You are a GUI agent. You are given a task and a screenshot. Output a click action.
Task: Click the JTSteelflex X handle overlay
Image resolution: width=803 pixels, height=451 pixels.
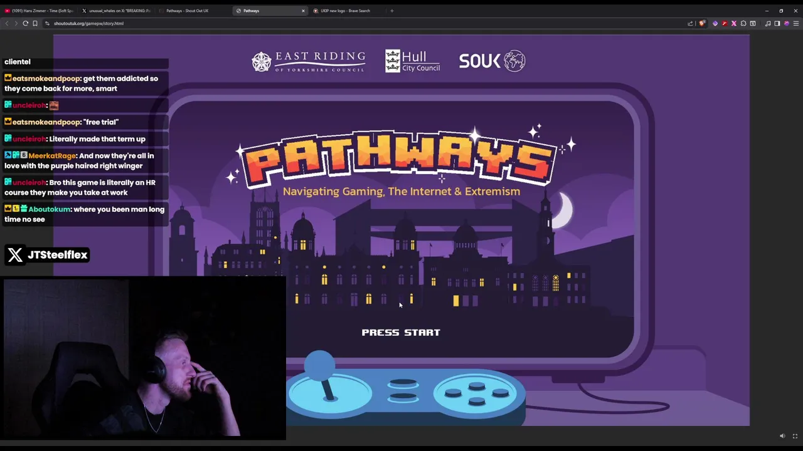[48, 255]
